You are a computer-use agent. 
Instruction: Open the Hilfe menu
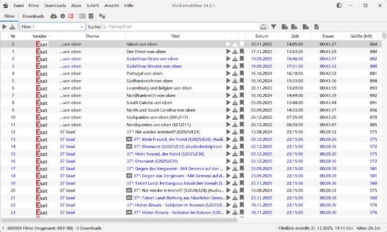tap(129, 5)
